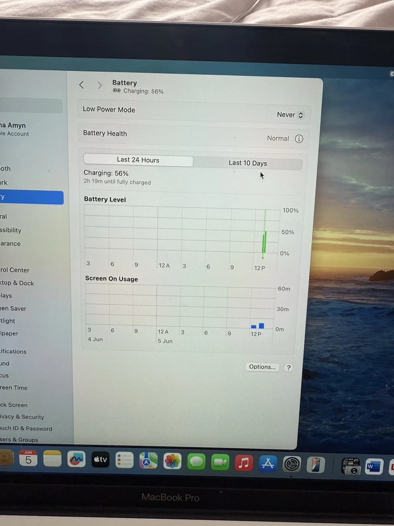This screenshot has height=526, width=394.
Task: Switch to Last 24 Hours tab
Action: pos(138,160)
